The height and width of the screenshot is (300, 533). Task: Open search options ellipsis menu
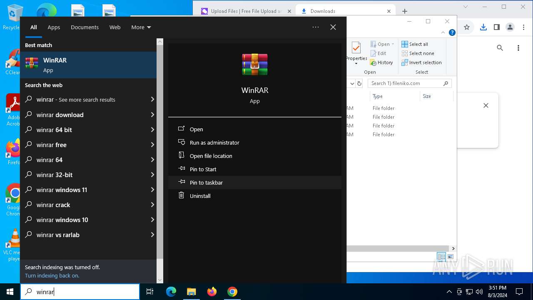pyautogui.click(x=316, y=27)
